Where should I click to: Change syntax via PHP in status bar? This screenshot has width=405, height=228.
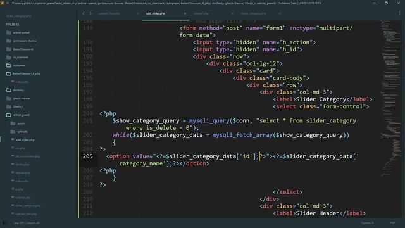[x=392, y=223]
